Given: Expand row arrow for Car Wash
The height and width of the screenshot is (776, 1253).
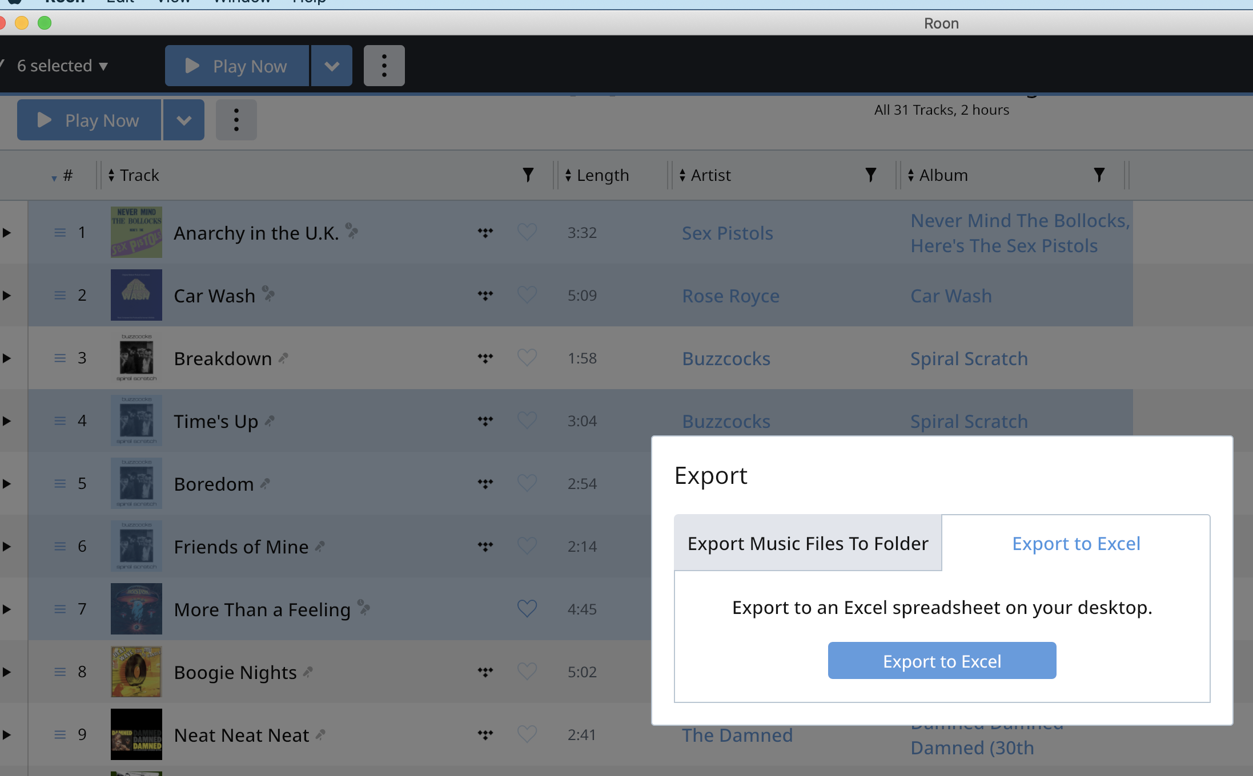Looking at the screenshot, I should click(x=7, y=296).
